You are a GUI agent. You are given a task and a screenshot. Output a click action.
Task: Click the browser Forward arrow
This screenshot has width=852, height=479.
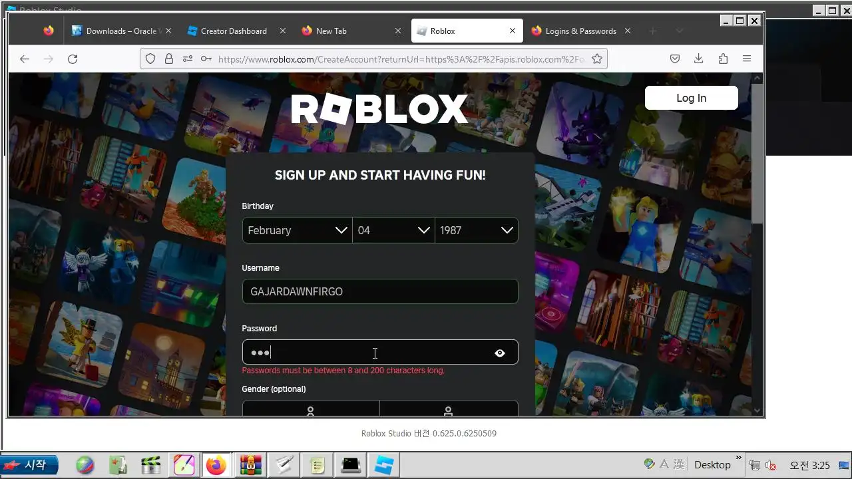(x=49, y=59)
